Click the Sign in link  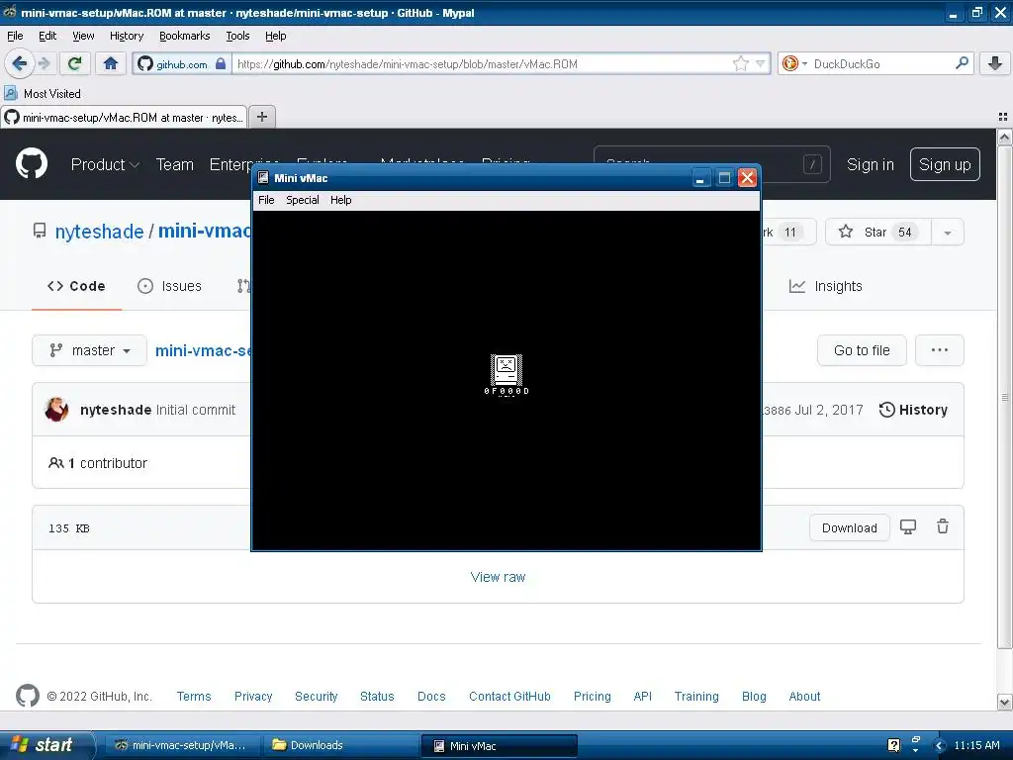coord(871,165)
